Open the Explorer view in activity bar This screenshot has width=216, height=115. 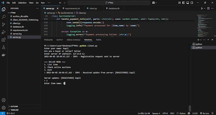[3, 9]
